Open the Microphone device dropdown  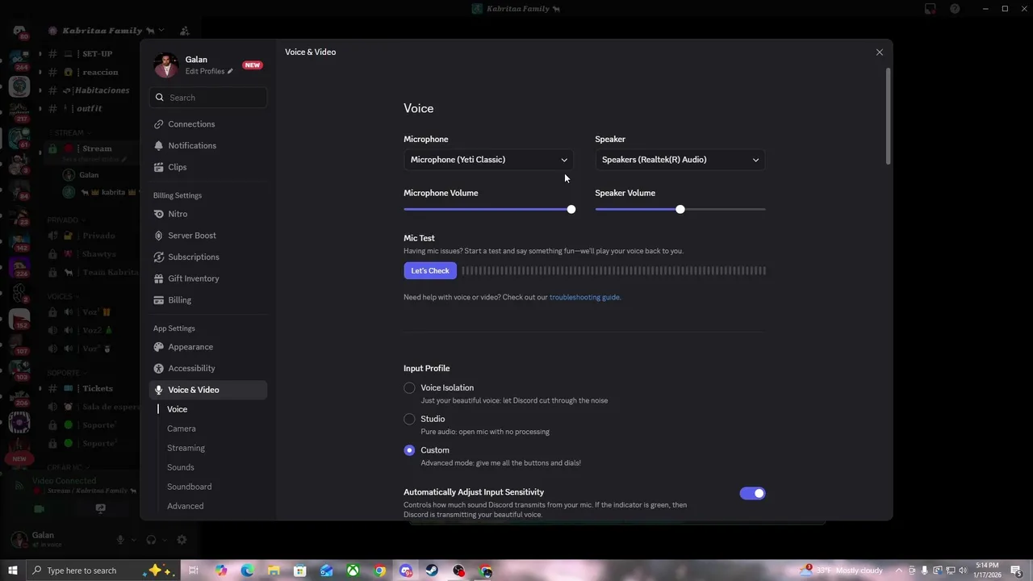pyautogui.click(x=488, y=160)
